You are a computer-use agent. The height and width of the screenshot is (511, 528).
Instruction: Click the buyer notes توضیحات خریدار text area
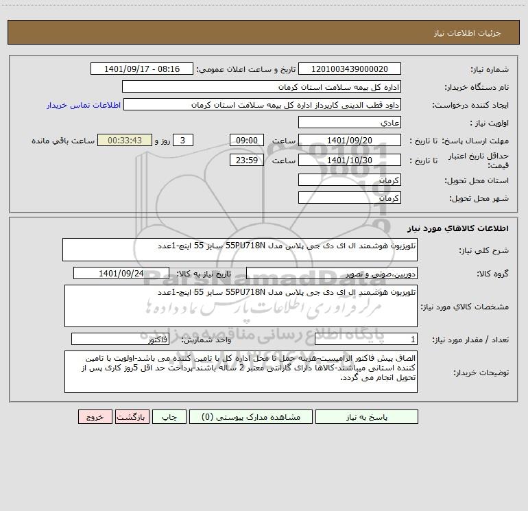(241, 372)
